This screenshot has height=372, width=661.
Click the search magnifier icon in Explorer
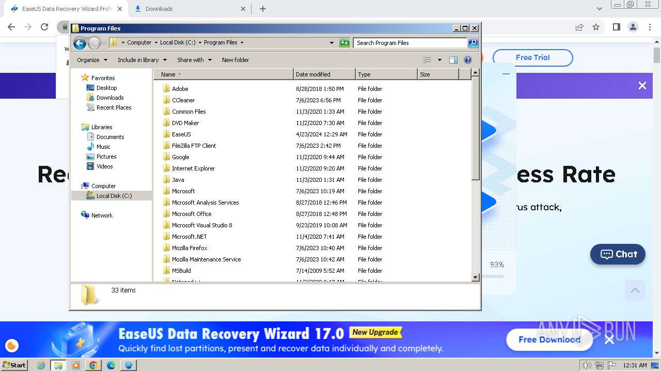tap(473, 43)
